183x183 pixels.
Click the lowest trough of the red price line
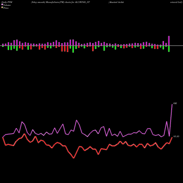coord(74,158)
